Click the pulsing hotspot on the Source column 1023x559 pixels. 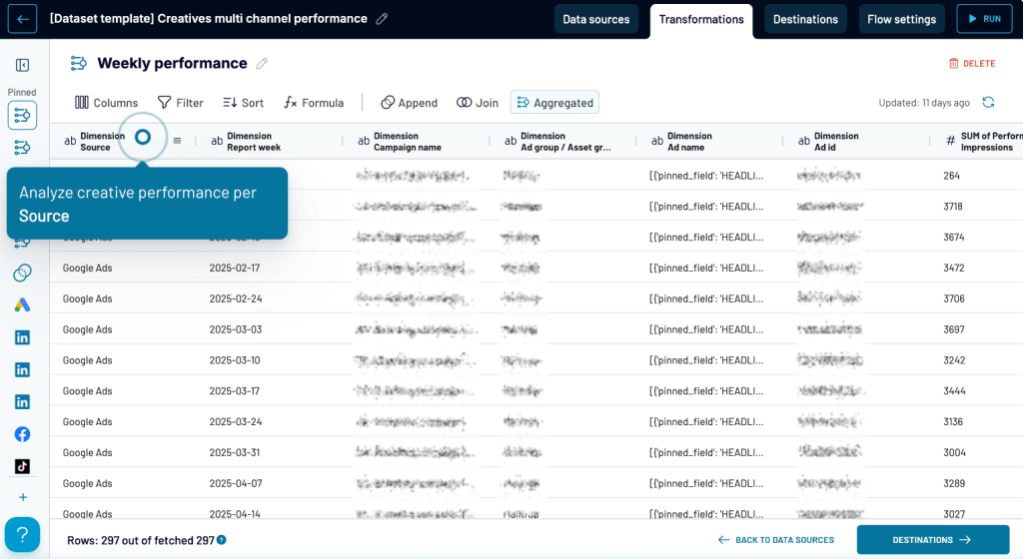(143, 137)
